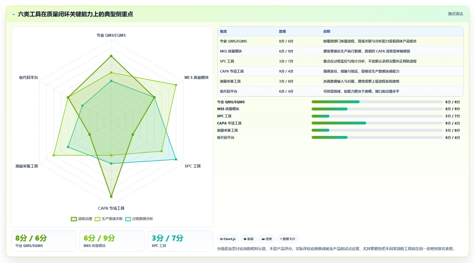Click the description starting 通常更接近生产执行数据
Viewport: 475px width, 263px height.
(x=367, y=51)
